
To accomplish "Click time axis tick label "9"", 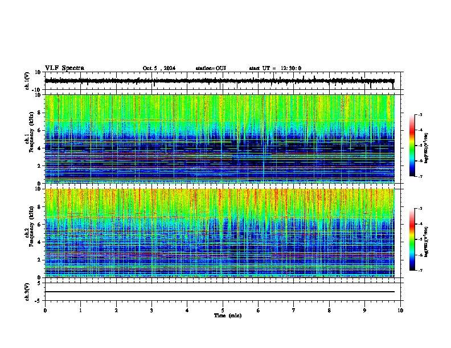I will pyautogui.click(x=364, y=310).
